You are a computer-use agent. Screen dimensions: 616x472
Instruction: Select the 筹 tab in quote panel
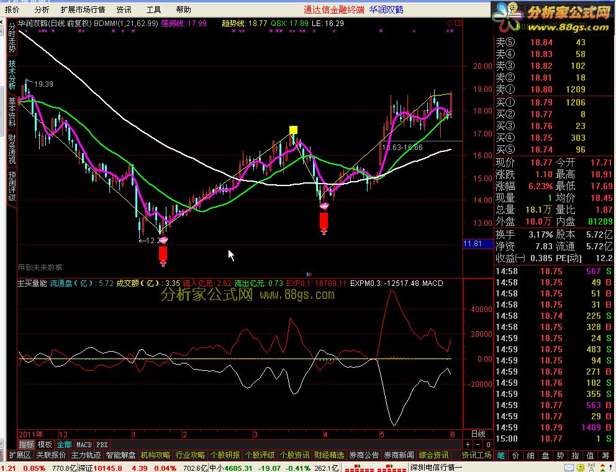click(605, 455)
